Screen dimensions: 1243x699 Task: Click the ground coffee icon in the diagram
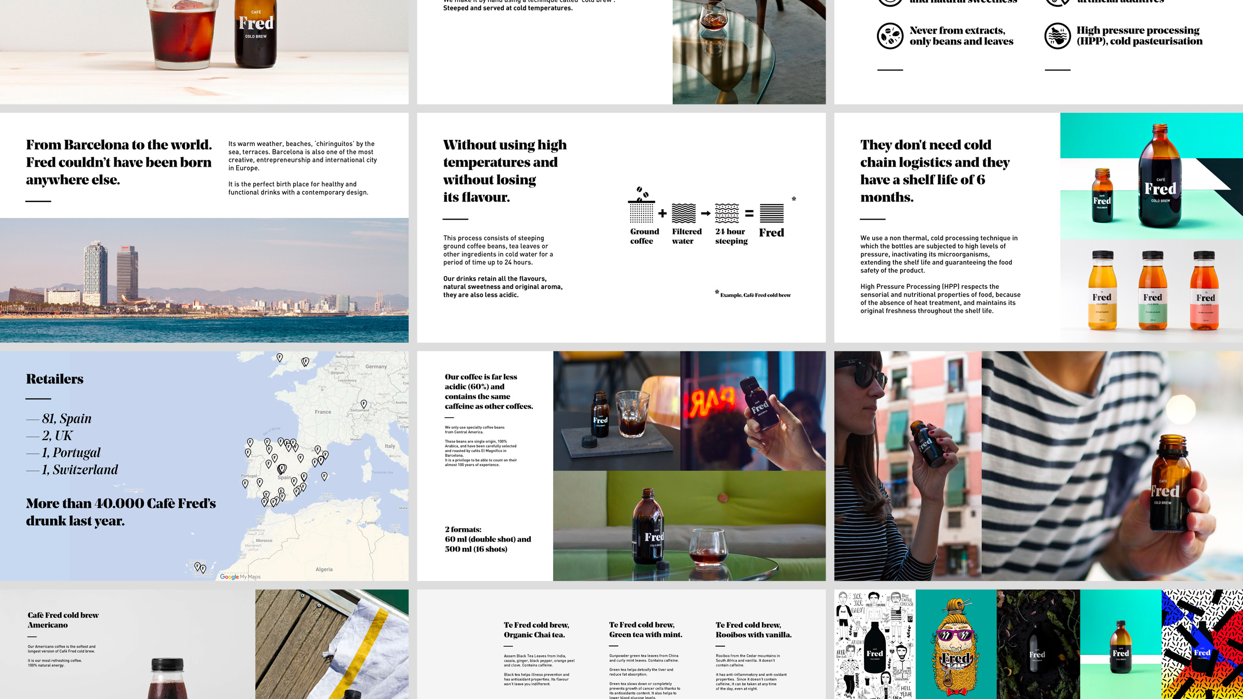[641, 208]
